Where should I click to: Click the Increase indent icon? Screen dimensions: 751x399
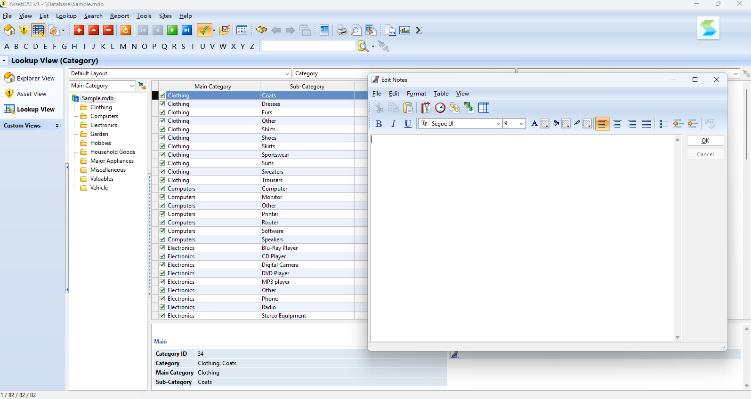coord(693,124)
